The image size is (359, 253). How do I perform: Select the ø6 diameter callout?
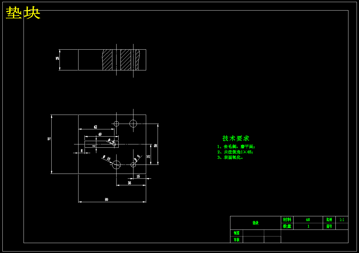[137, 158]
